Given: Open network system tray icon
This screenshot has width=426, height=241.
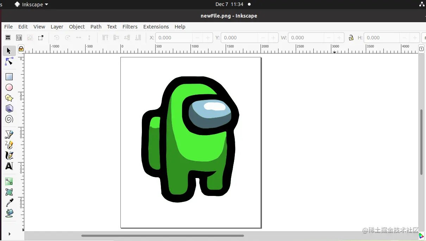Looking at the screenshot, I should (422, 4).
